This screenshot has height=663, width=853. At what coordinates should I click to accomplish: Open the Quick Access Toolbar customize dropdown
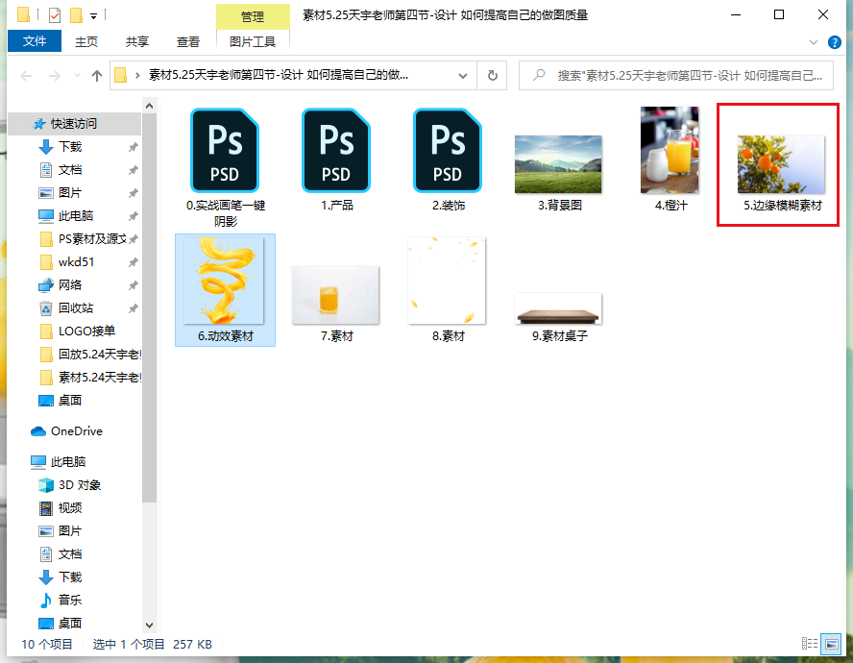pyautogui.click(x=93, y=16)
